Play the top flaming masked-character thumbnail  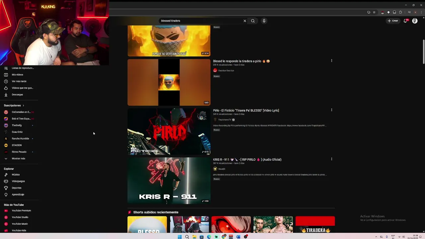169,41
